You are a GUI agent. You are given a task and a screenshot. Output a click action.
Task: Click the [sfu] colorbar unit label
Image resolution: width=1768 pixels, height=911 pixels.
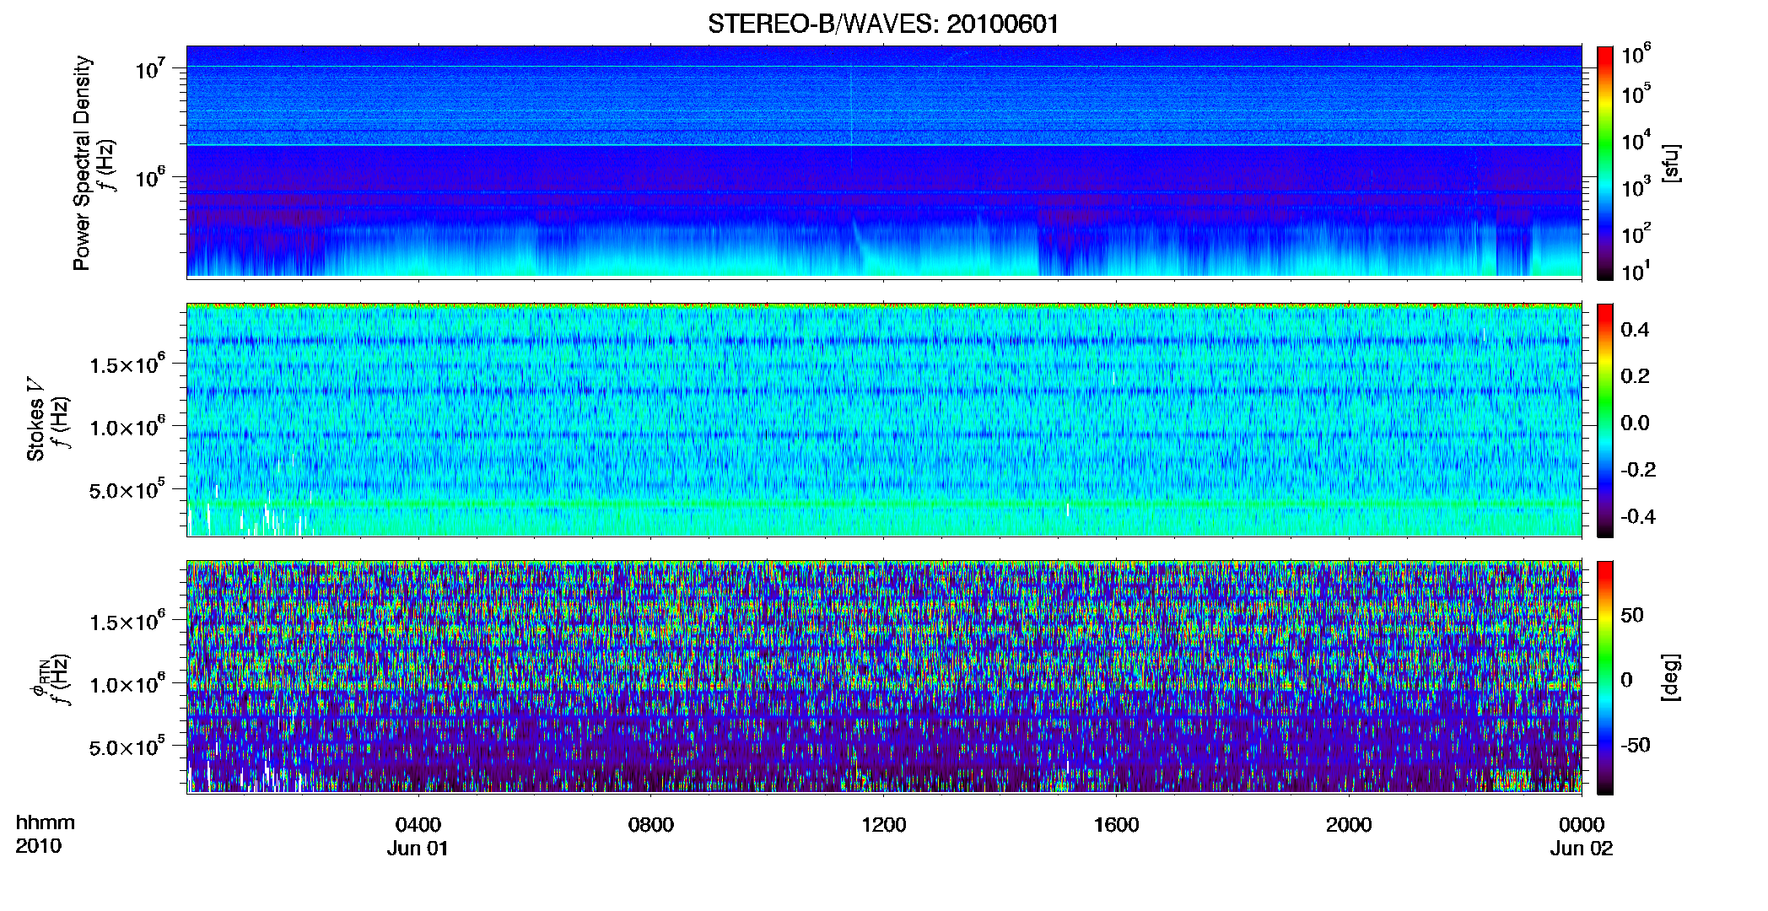1671,163
